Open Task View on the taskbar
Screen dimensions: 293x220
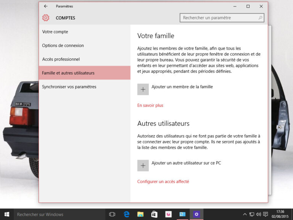[x=112, y=214]
